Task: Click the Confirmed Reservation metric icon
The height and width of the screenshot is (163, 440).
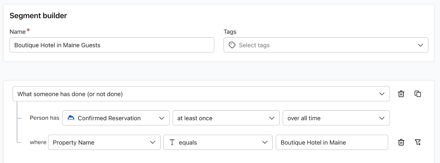Action: [x=71, y=118]
